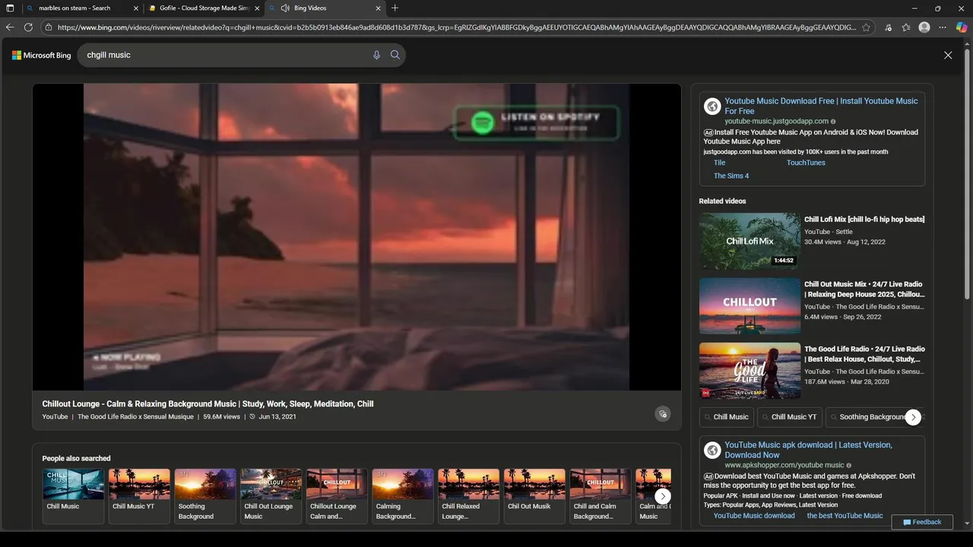973x547 pixels.
Task: Switch to Gofile Cloud Storage tab
Action: click(x=204, y=8)
